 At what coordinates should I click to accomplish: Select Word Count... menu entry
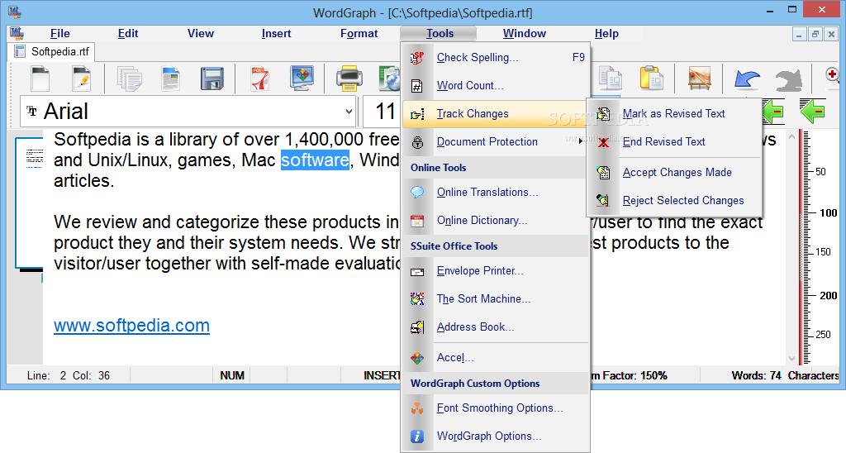point(497,85)
